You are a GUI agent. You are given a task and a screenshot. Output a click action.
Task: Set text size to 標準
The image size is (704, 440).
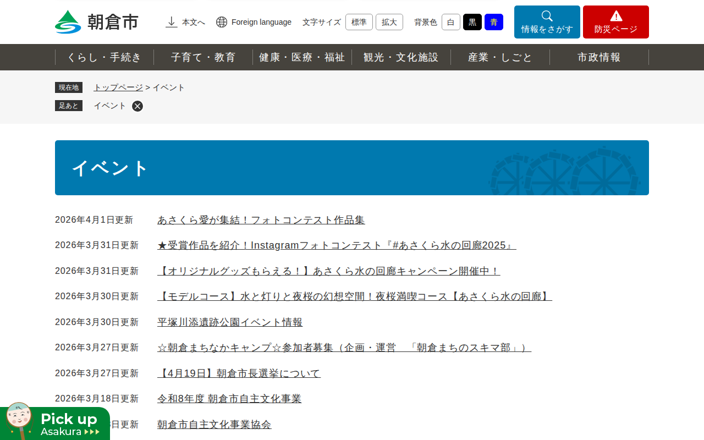359,22
